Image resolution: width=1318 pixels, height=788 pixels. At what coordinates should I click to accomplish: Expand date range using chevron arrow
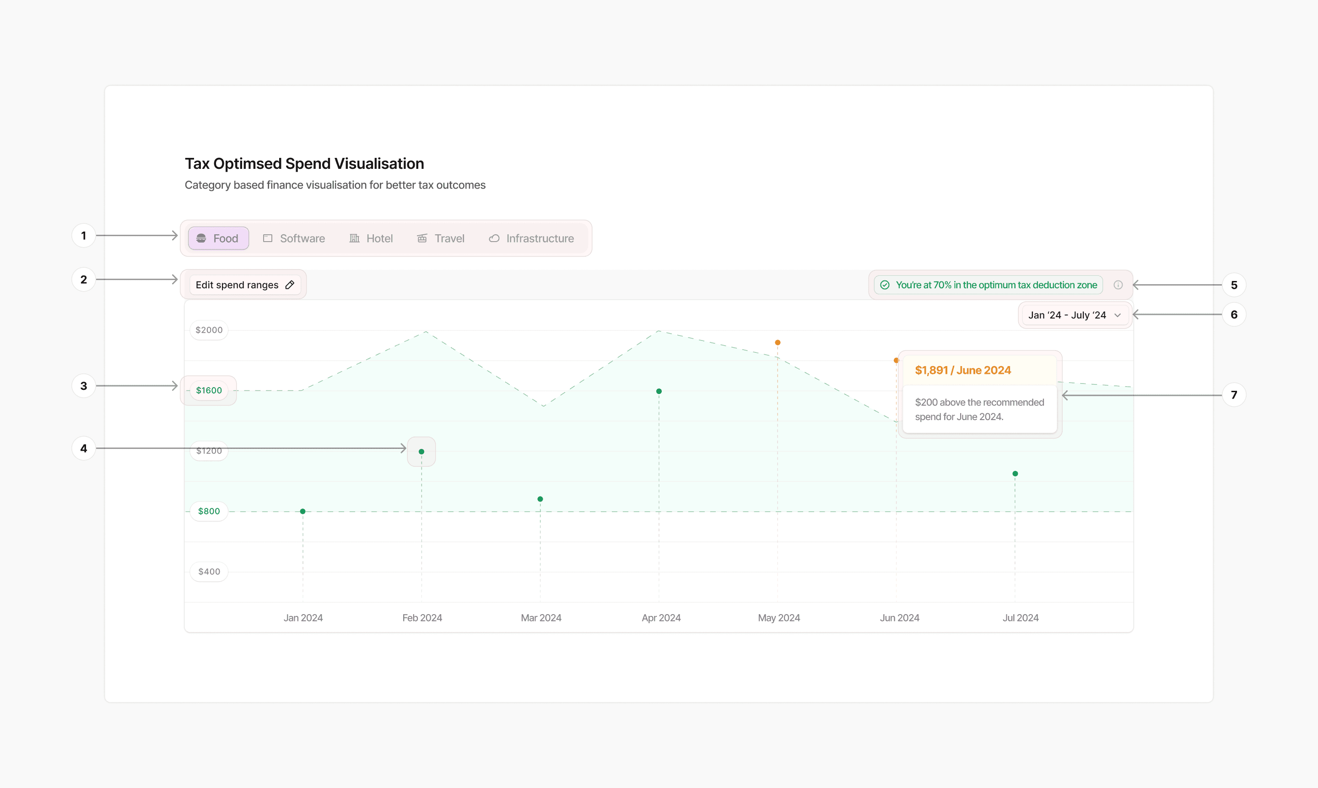(x=1117, y=315)
